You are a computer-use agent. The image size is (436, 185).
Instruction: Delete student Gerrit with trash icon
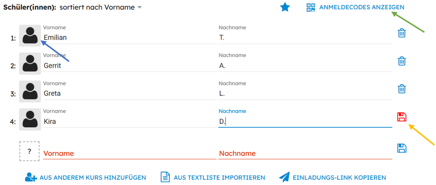pyautogui.click(x=402, y=61)
